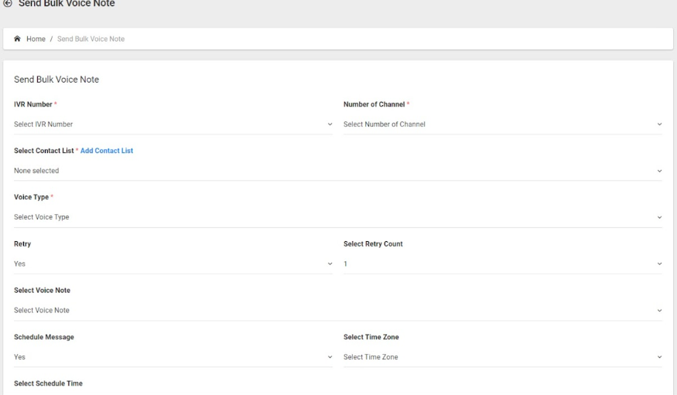Open the contact list dropdown showing None selected

[338, 171]
